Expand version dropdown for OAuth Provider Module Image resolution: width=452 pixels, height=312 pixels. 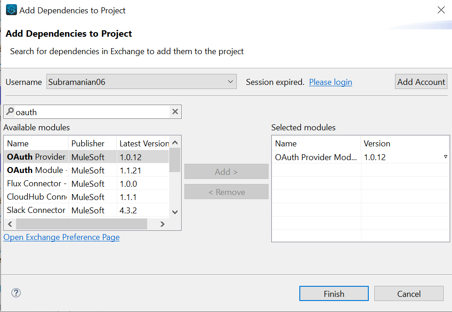(x=445, y=157)
